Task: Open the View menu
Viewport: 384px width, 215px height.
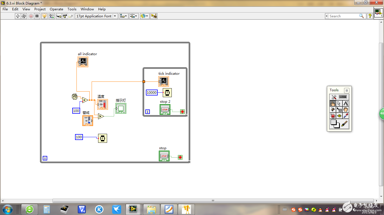Action: pos(26,9)
